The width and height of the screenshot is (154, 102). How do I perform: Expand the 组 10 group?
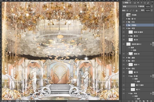pyautogui.click(x=127, y=19)
